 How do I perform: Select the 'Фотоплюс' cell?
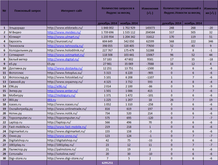tap(28, 73)
